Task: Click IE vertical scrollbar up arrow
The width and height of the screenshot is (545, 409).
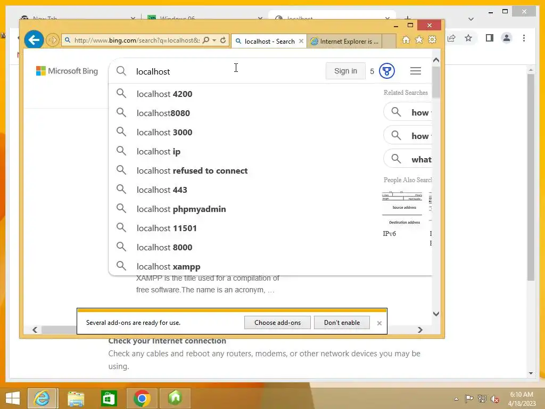Action: coord(436,60)
